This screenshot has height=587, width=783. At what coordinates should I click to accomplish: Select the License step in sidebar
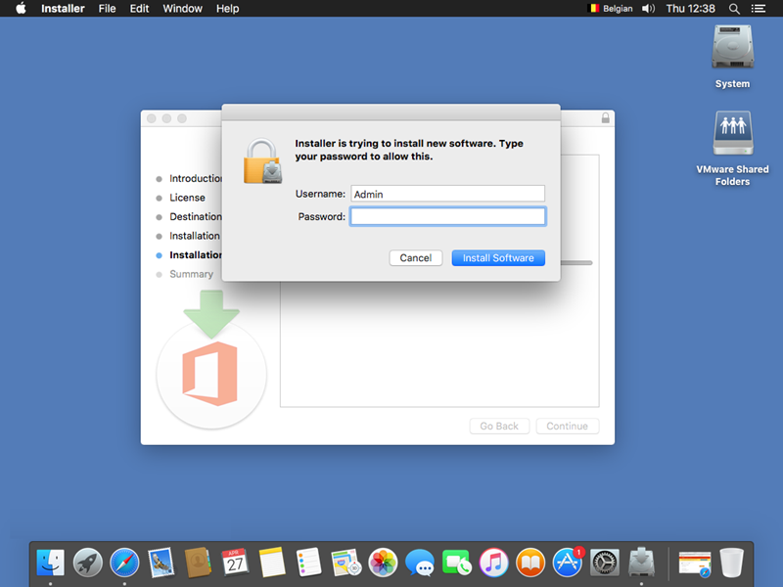tap(187, 198)
